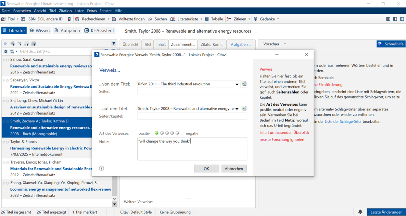Click the add-title icon beside the 'auf den Titel' field
406x216 pixels.
click(x=244, y=108)
